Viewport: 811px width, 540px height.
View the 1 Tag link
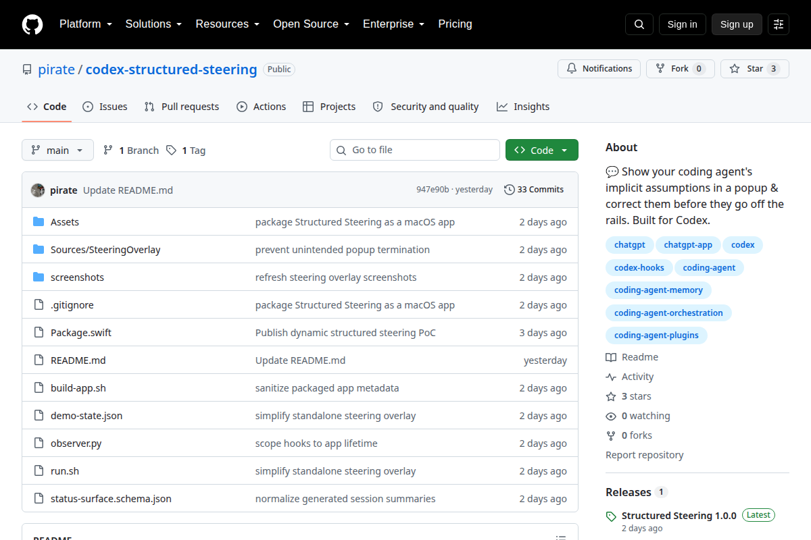point(186,151)
